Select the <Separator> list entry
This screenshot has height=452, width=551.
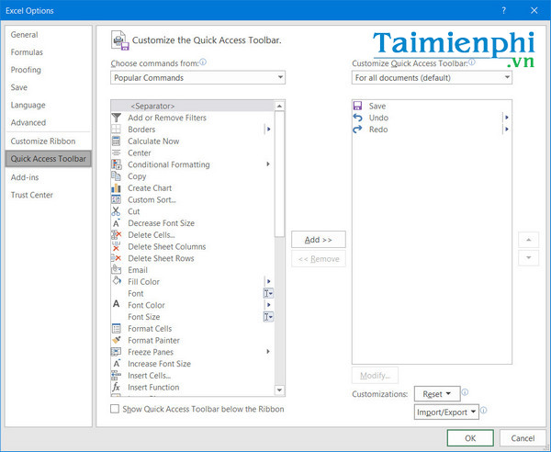point(192,106)
